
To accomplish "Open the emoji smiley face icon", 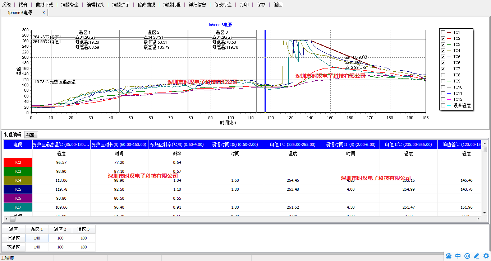I will [x=467, y=256].
